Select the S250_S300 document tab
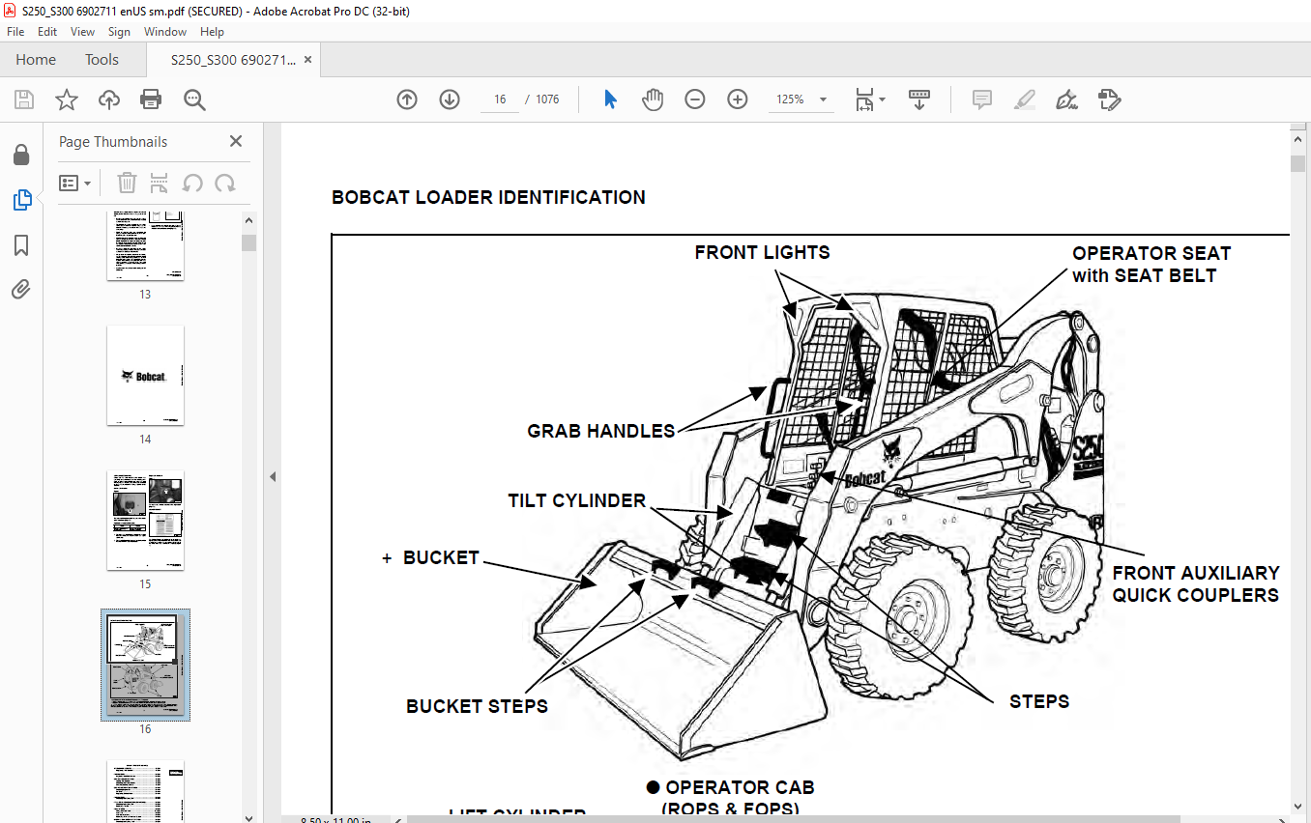The width and height of the screenshot is (1311, 823). (232, 60)
